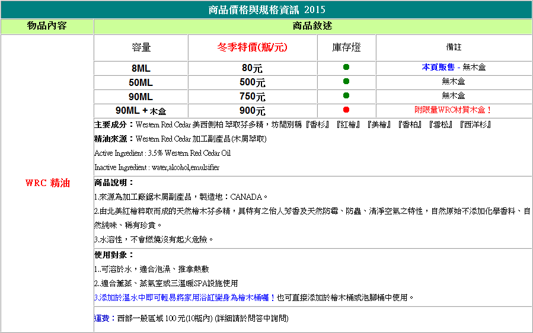
Task: Click the 備註 column header
Action: coord(454,47)
